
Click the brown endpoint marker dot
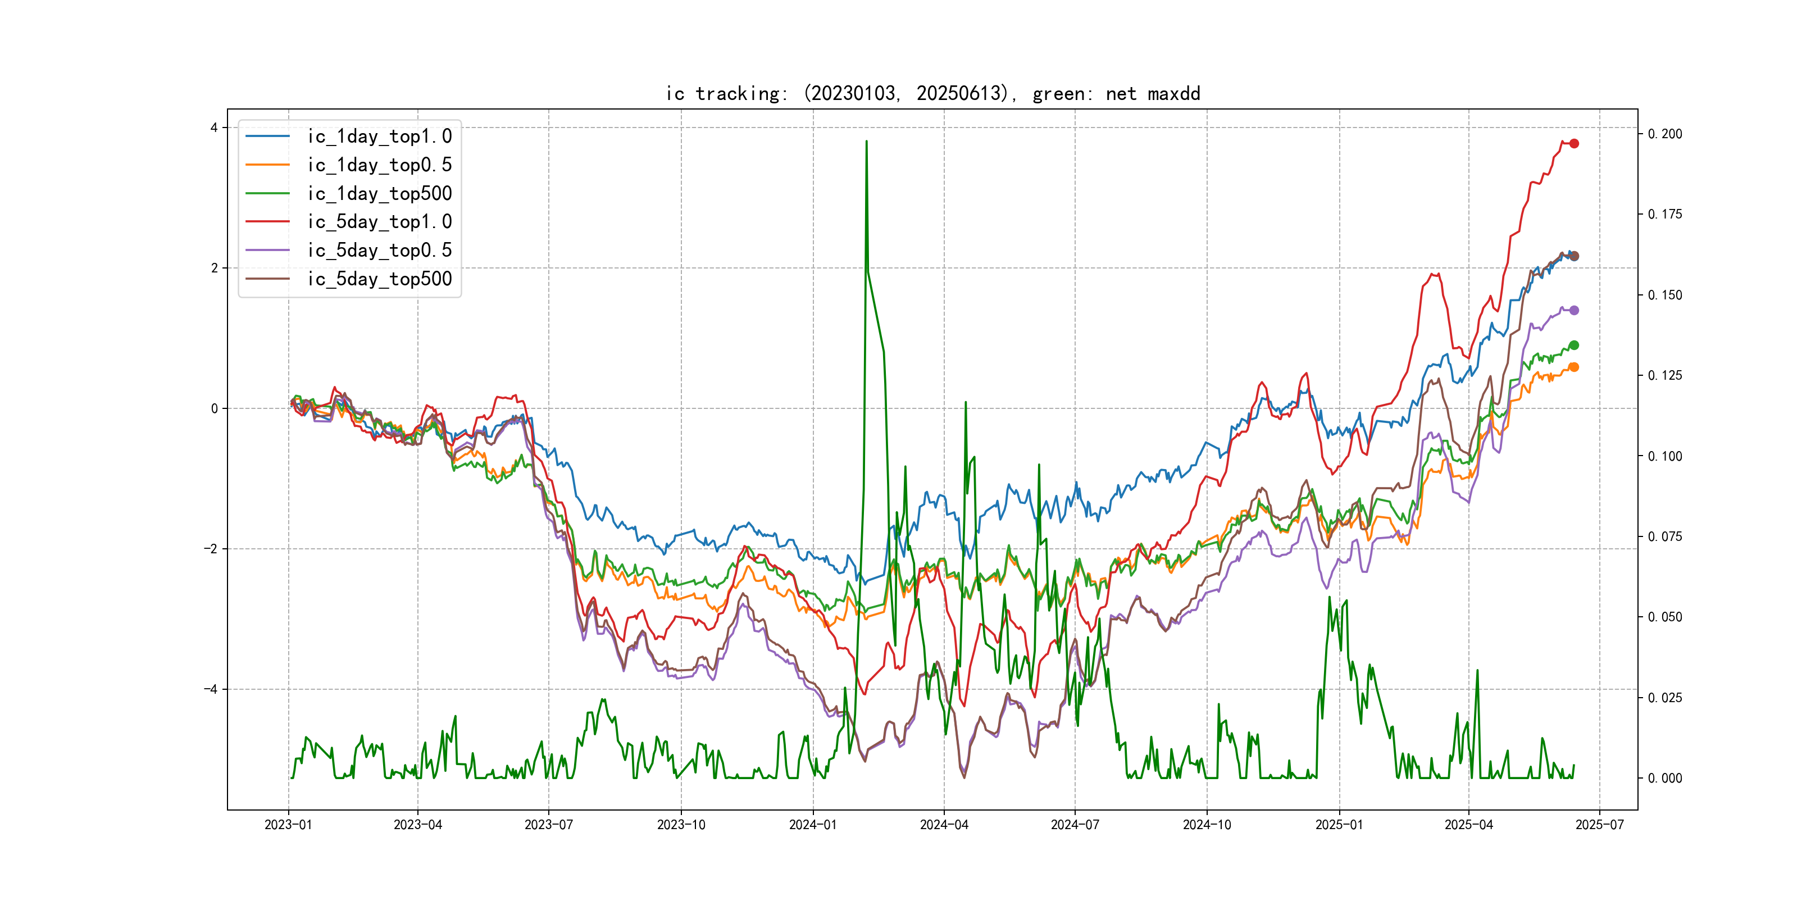1573,256
